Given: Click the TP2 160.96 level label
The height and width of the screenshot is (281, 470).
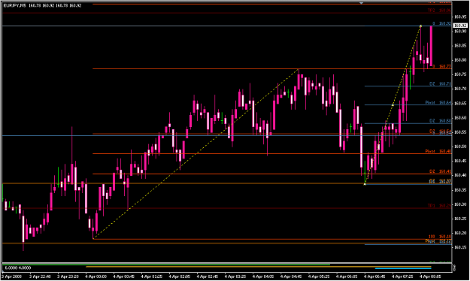Looking at the screenshot, I should coord(439,11).
